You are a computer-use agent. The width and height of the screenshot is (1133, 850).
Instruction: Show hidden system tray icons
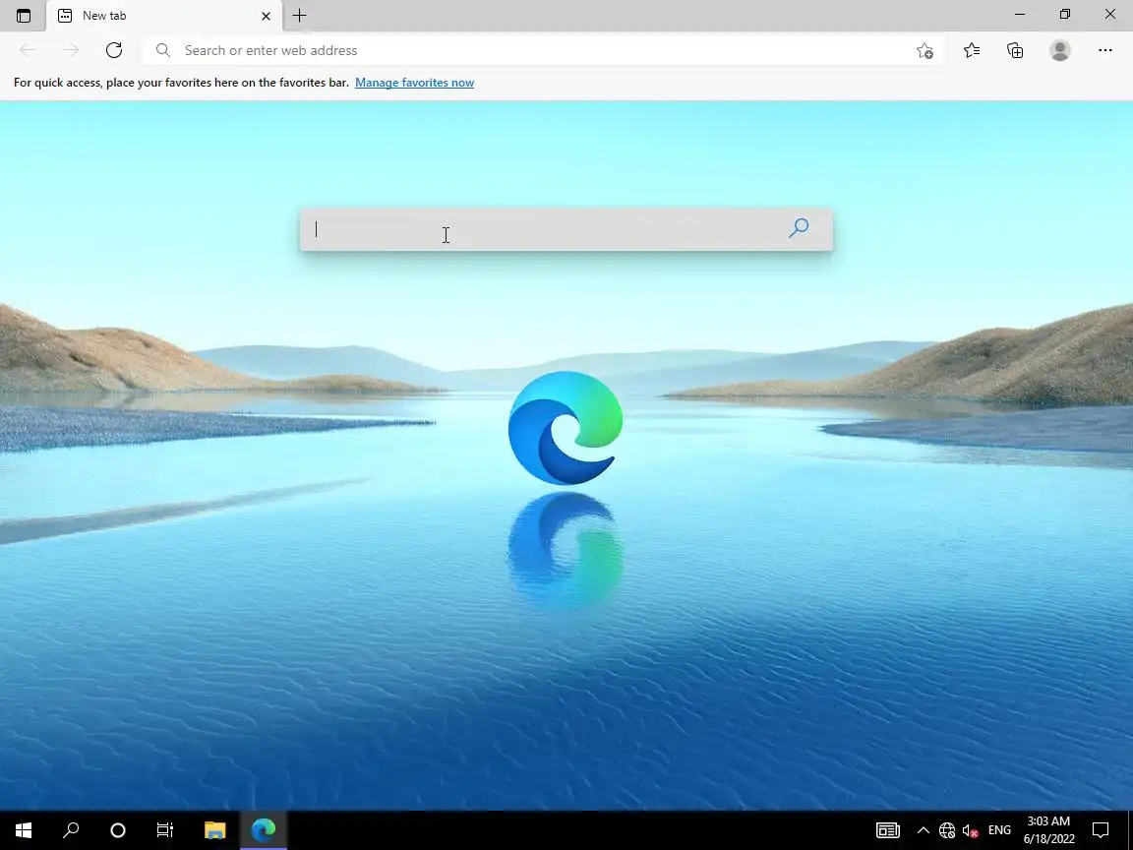point(923,830)
